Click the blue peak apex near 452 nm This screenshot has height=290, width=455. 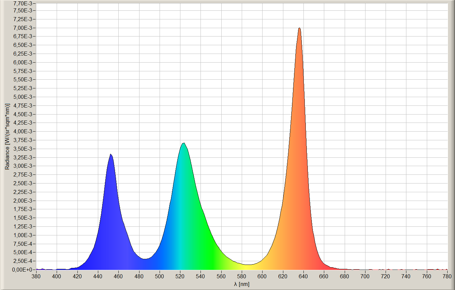(111, 155)
